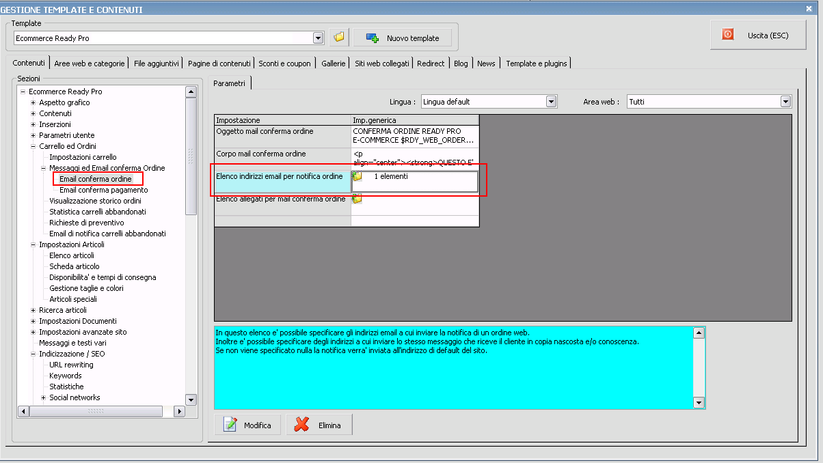Viewport: 823px width, 463px height.
Task: Click the Modifica button
Action: tap(247, 425)
